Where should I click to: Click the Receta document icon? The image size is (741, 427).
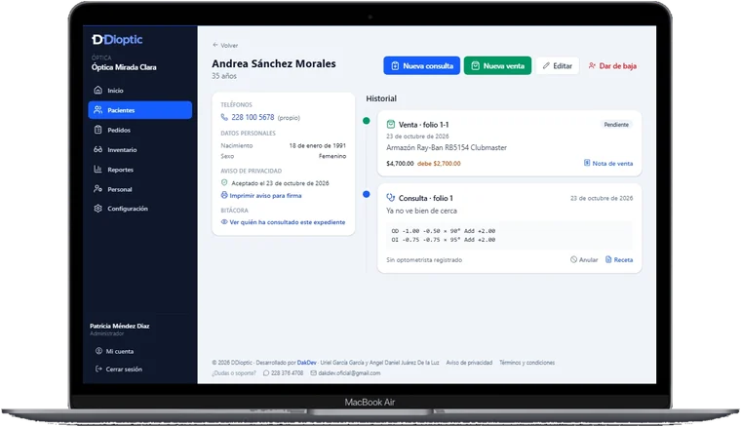608,259
